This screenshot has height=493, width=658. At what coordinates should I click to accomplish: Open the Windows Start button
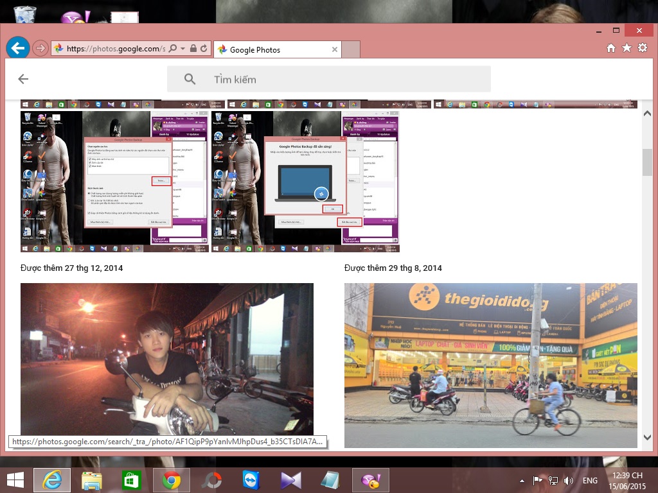(x=15, y=480)
